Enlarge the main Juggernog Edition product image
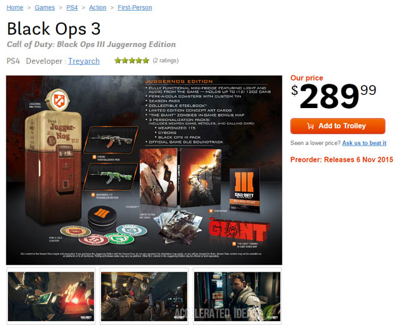406x326 pixels. pyautogui.click(x=144, y=170)
